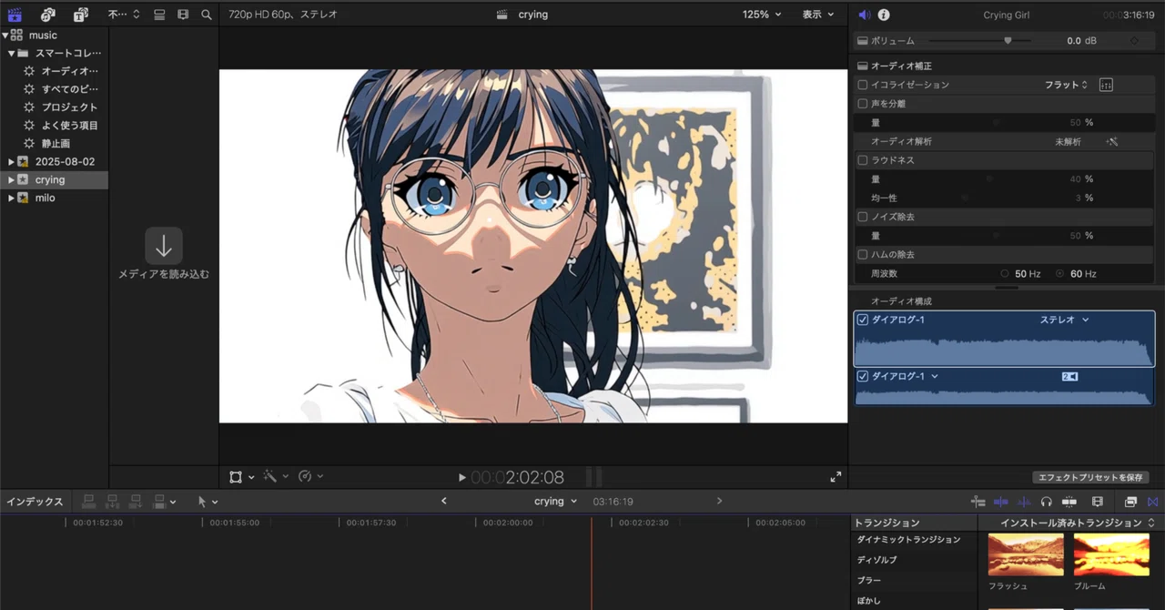Show the transitions browser bowtie icon

[1153, 502]
